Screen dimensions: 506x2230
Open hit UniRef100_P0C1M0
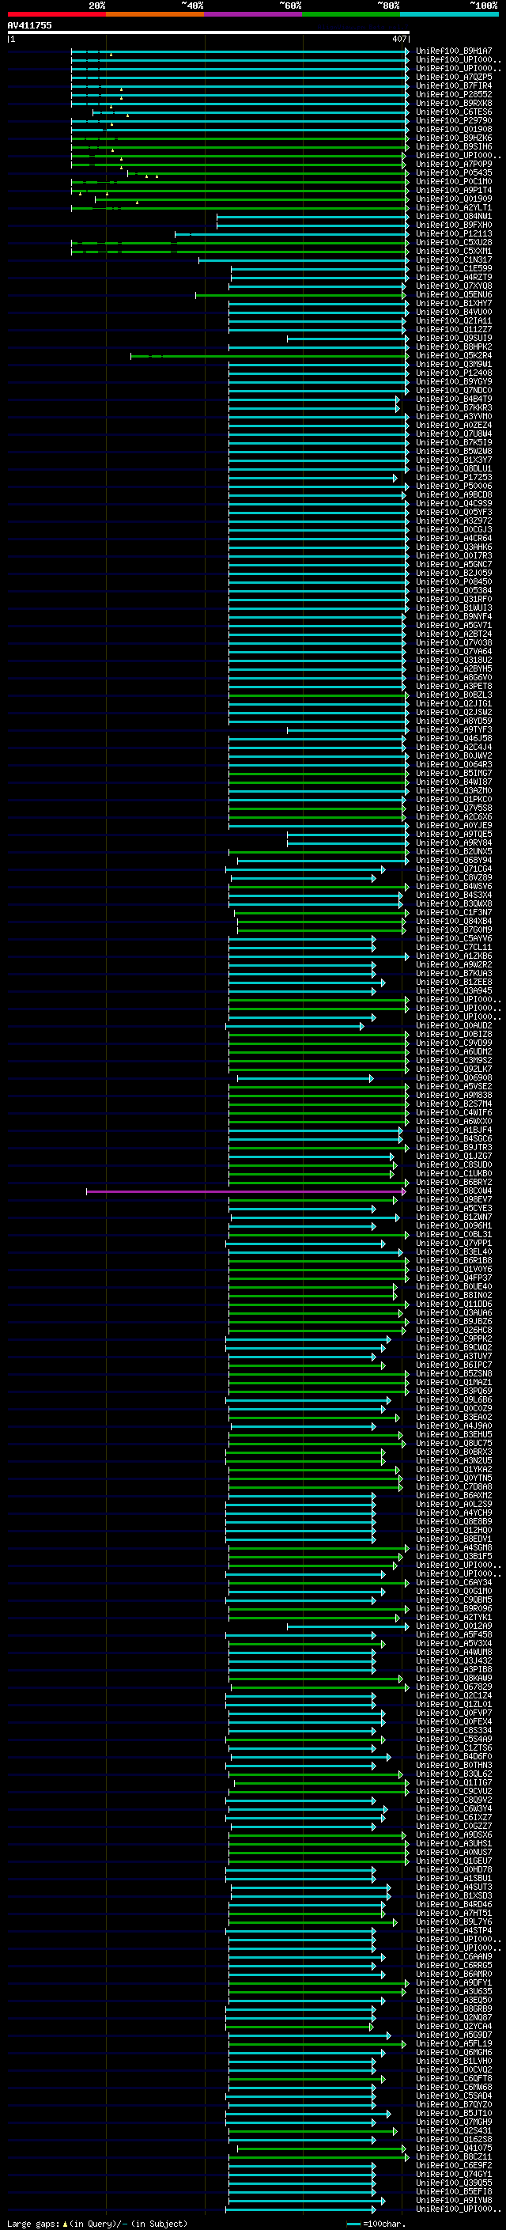[454, 181]
